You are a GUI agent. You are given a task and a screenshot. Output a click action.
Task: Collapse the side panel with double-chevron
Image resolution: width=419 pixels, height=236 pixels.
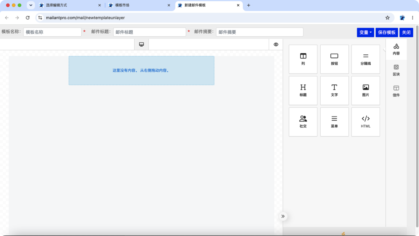(x=283, y=216)
